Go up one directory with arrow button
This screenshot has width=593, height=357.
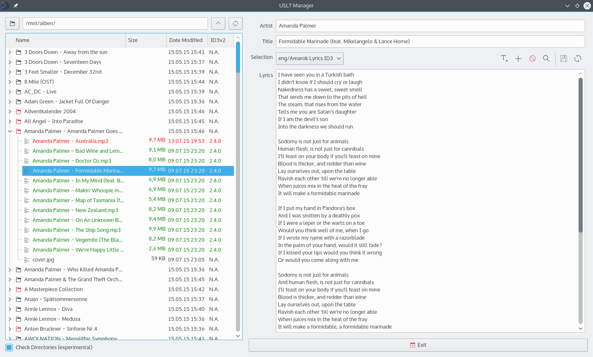[x=218, y=23]
